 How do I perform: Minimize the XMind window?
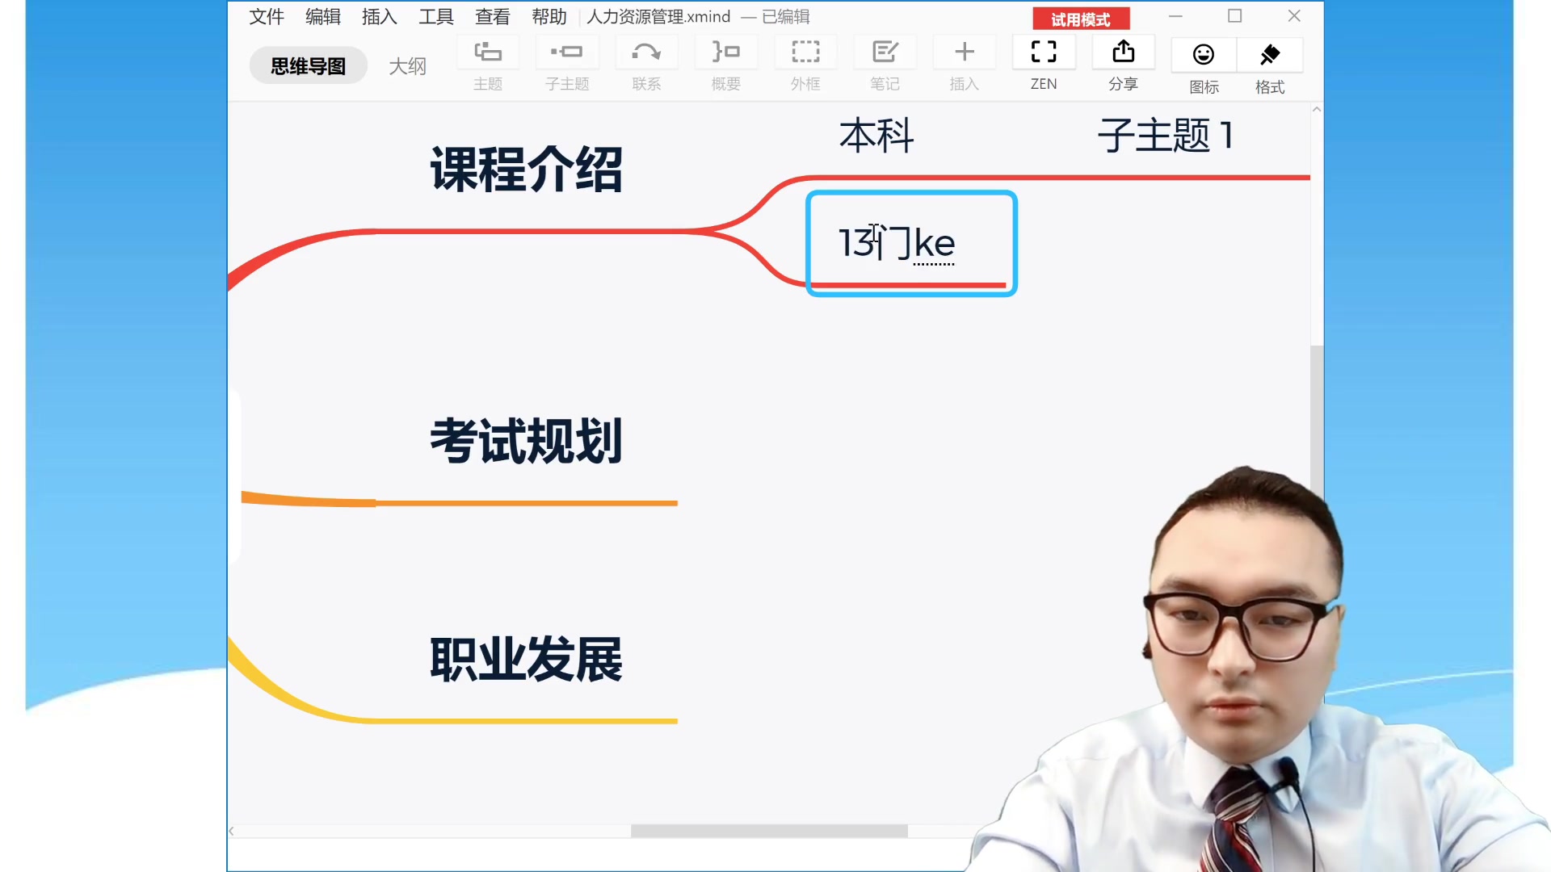1175,16
